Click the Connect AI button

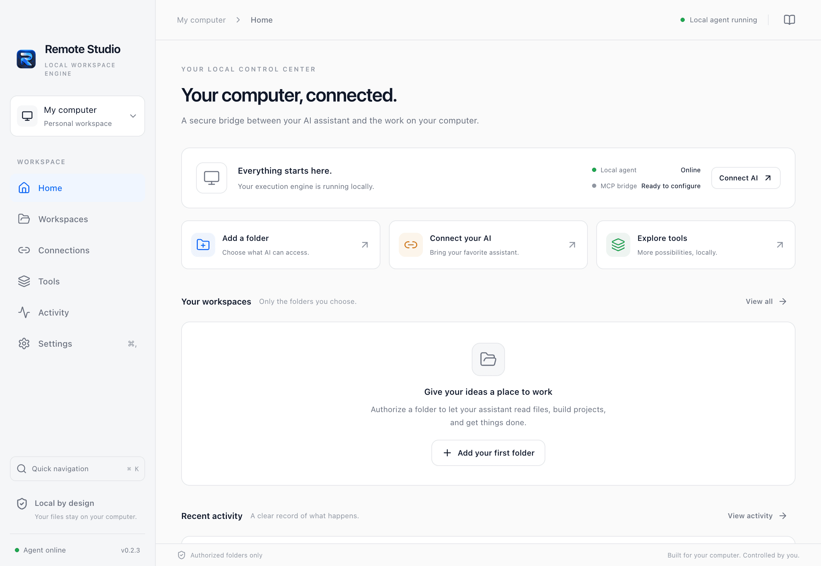coord(745,178)
